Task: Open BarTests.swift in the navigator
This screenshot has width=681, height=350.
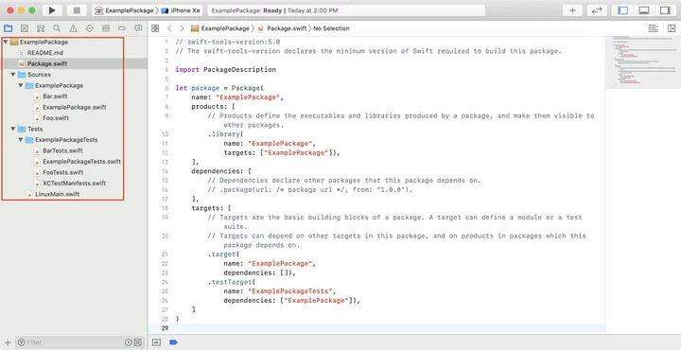Action: [x=62, y=150]
